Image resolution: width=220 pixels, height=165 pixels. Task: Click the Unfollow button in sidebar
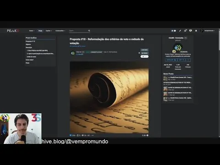(x=171, y=60)
